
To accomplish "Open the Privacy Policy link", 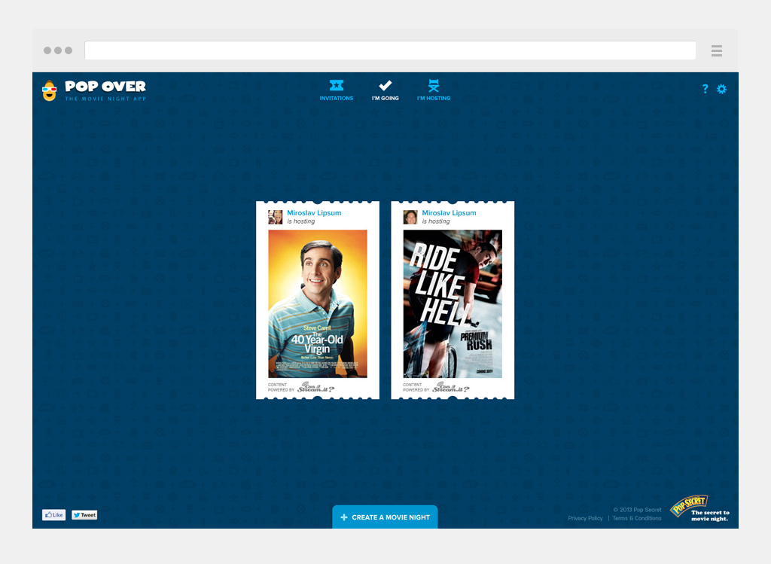I will (x=585, y=518).
